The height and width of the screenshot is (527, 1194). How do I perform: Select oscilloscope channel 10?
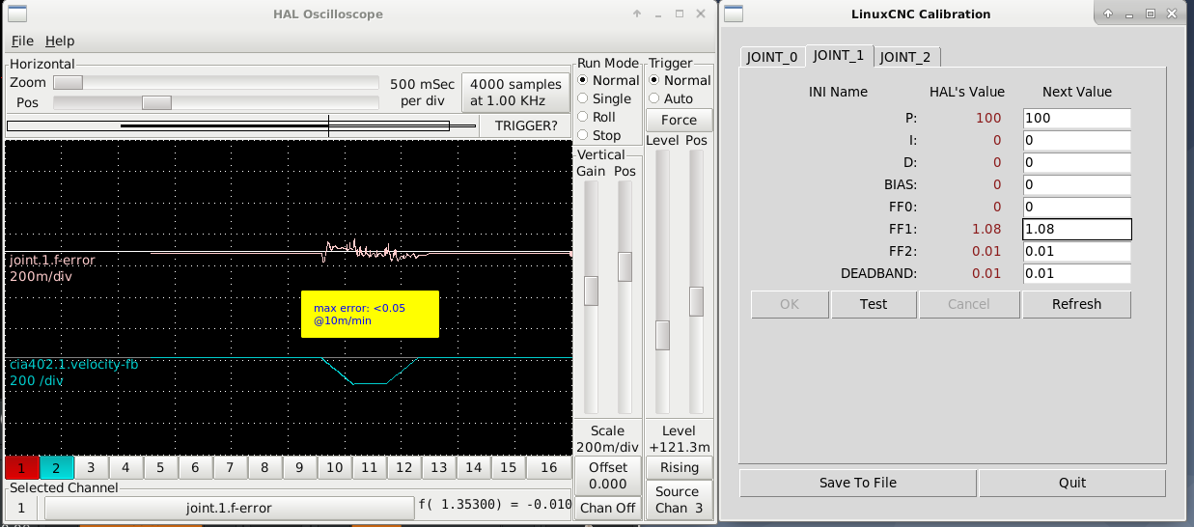point(334,468)
